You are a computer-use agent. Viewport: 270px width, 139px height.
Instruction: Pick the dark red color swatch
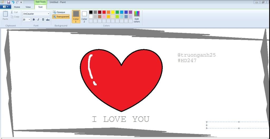tap(100, 12)
